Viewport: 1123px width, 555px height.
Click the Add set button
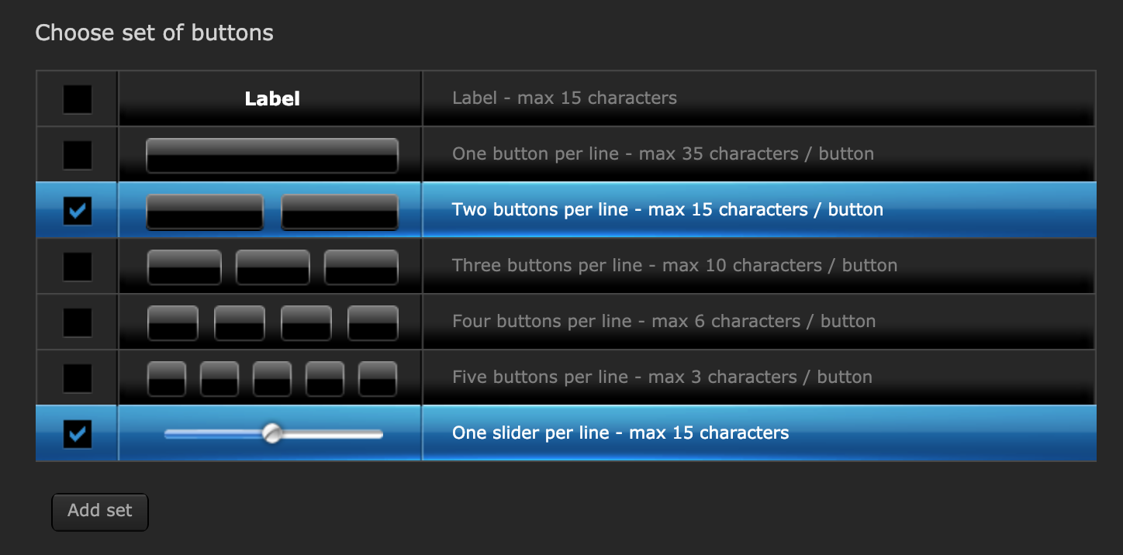[x=99, y=512]
